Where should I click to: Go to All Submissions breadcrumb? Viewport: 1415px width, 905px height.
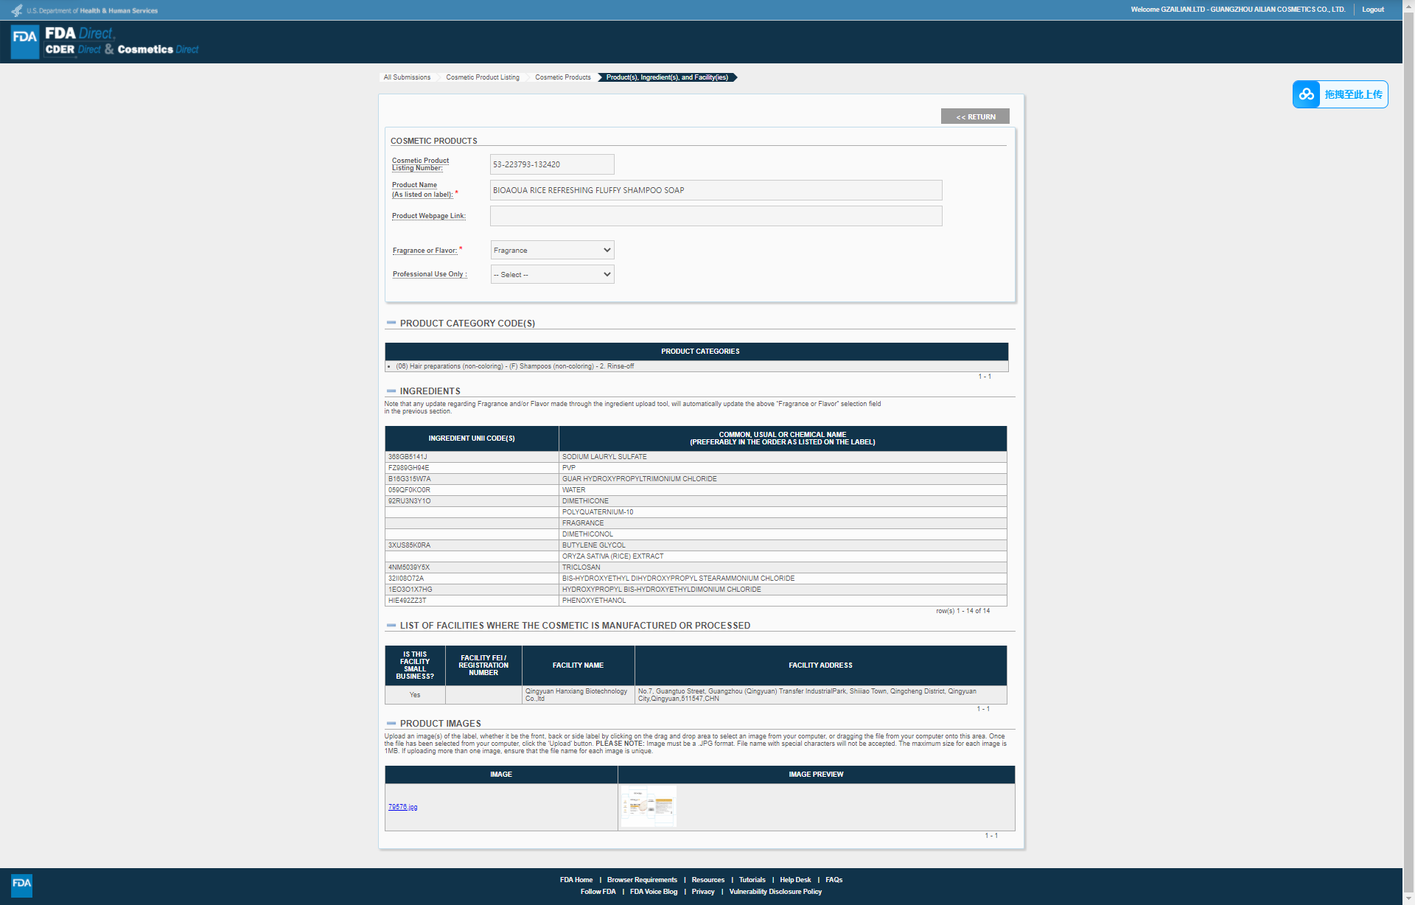pos(407,77)
